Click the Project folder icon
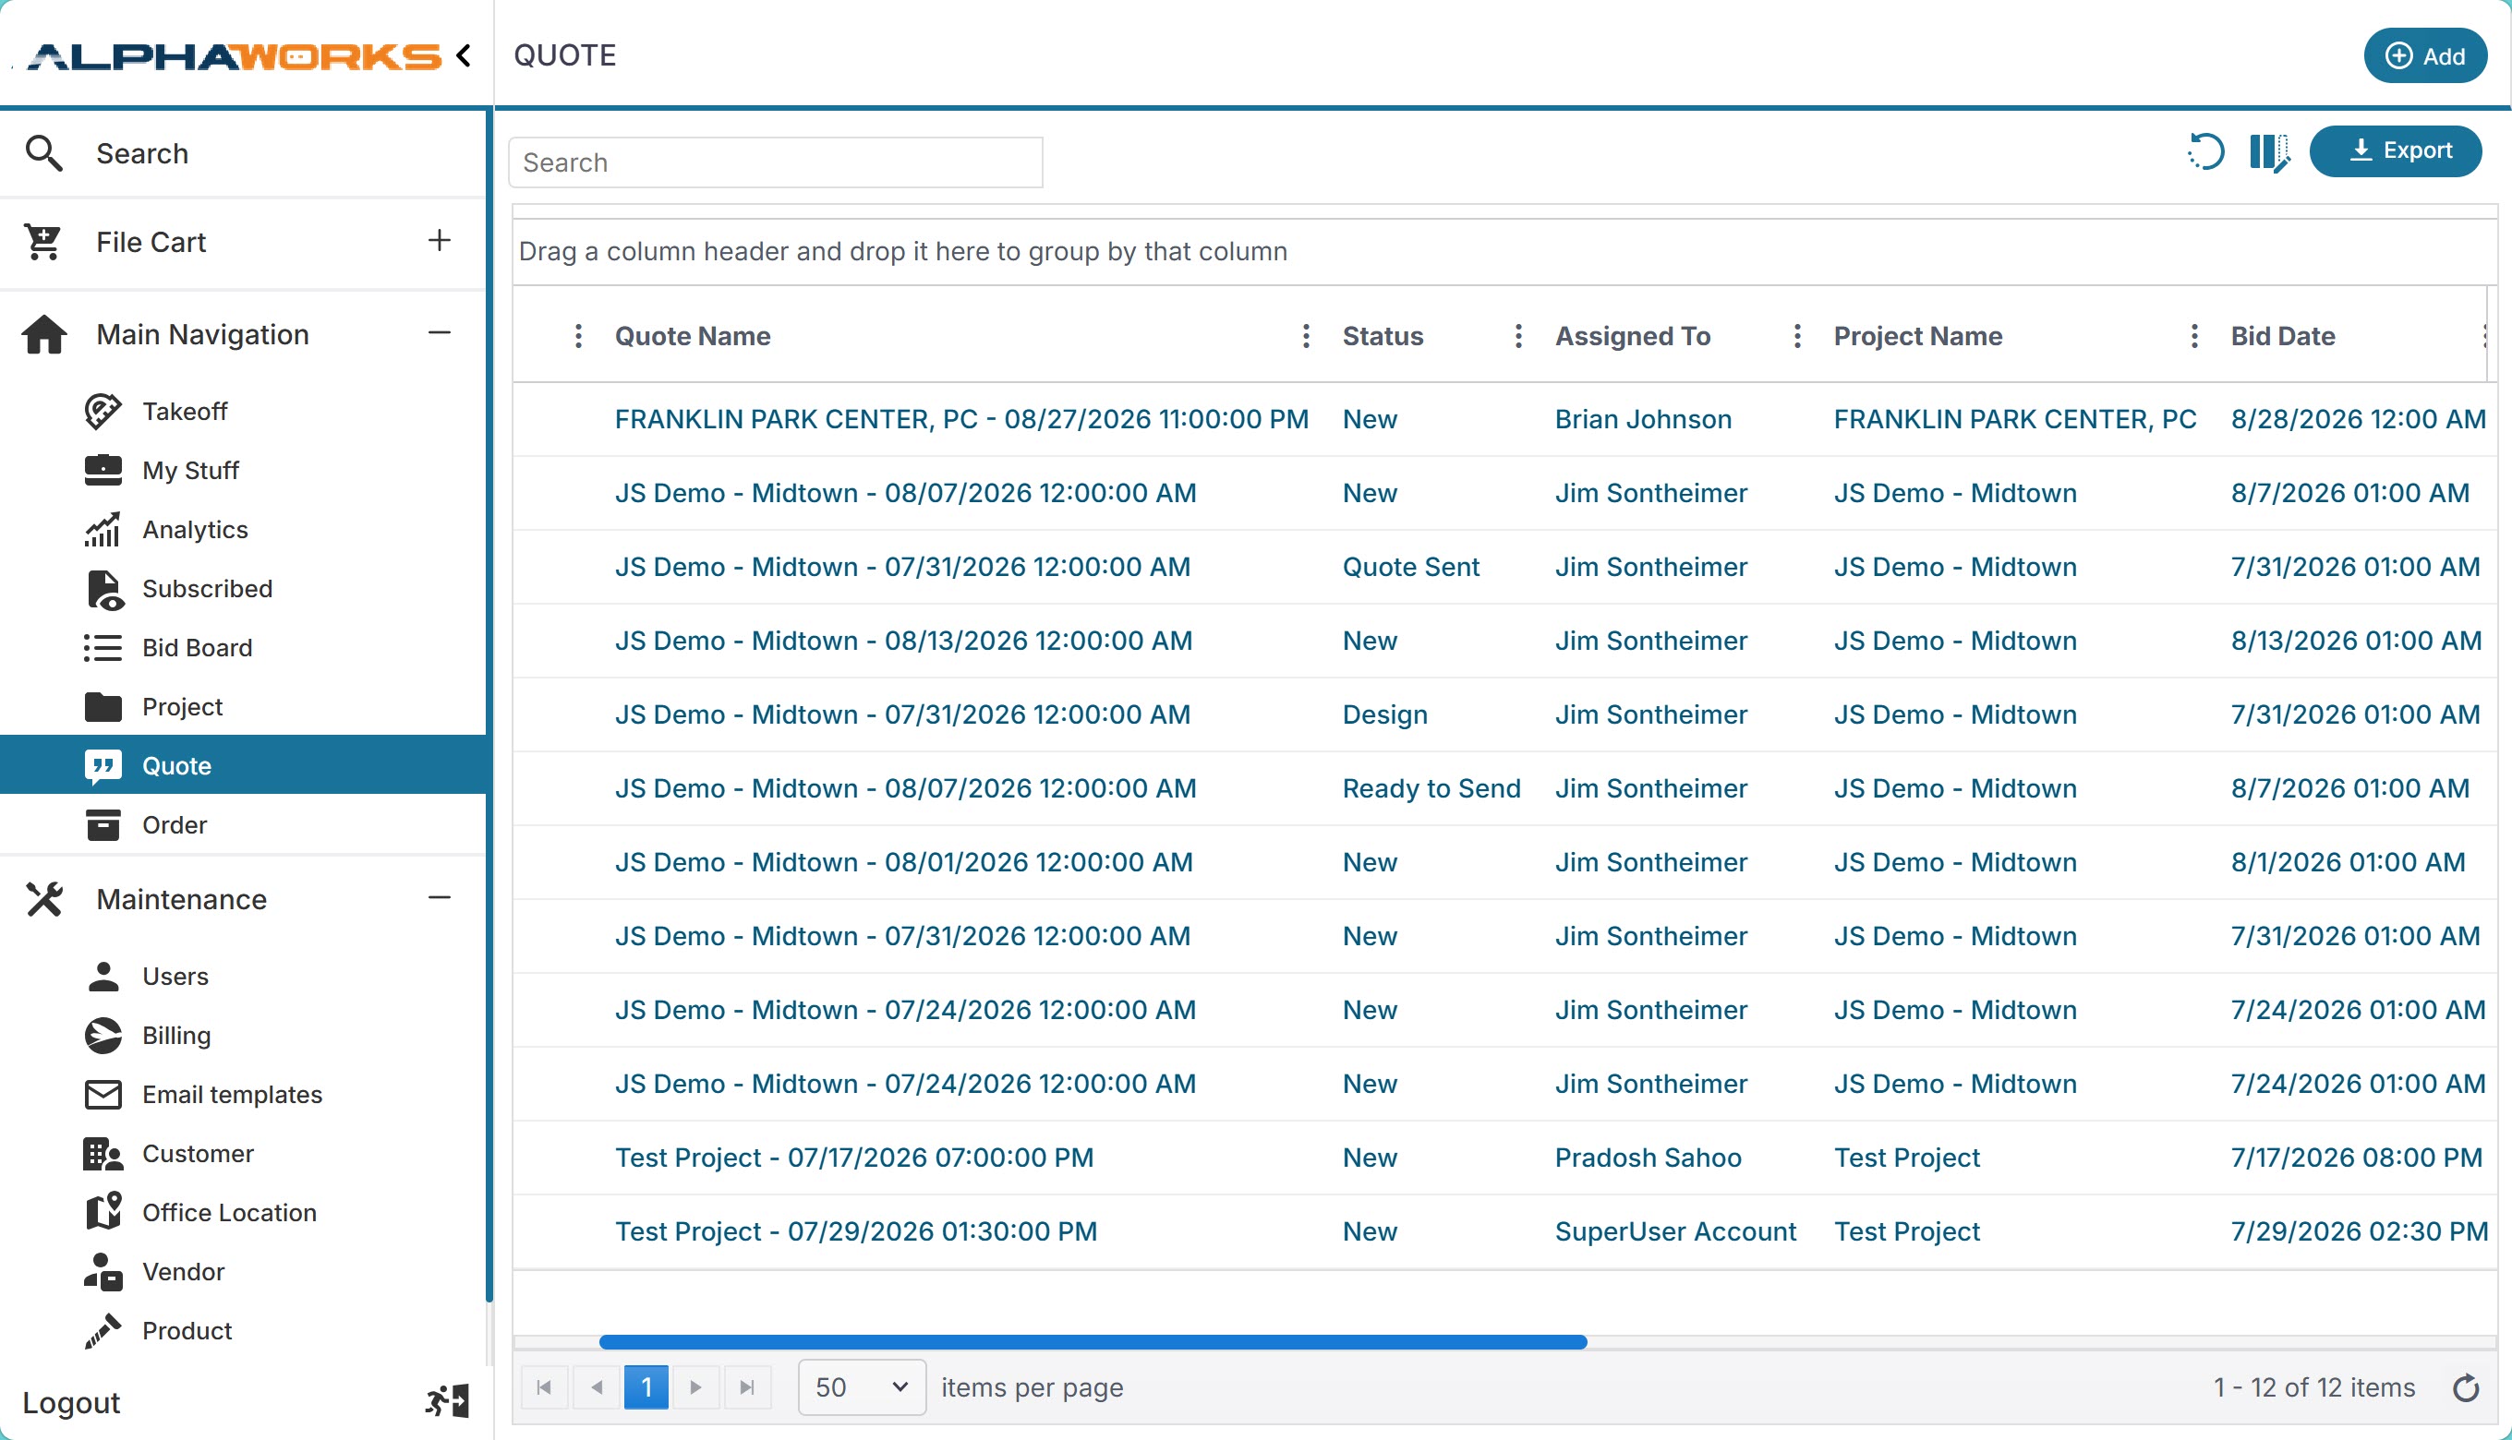This screenshot has height=1440, width=2512. (x=103, y=706)
